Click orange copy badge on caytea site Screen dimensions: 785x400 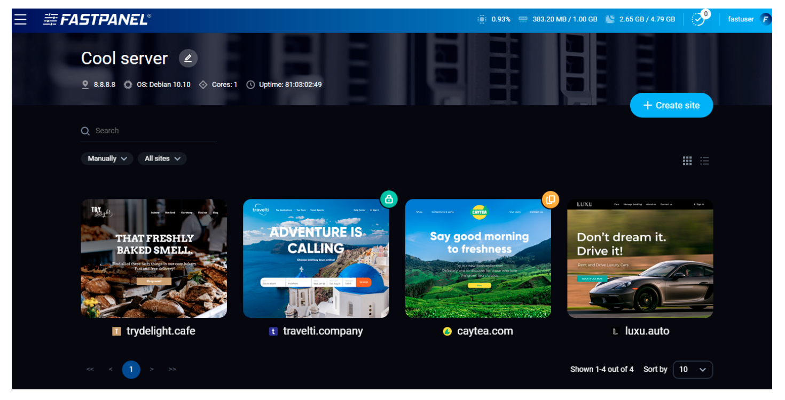click(551, 199)
